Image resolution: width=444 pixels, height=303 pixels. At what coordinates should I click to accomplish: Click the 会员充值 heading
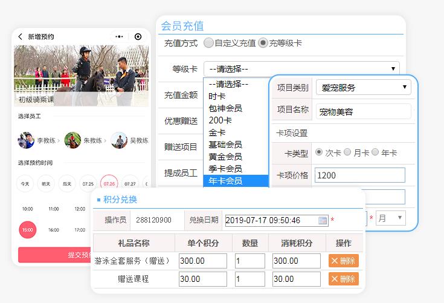182,26
